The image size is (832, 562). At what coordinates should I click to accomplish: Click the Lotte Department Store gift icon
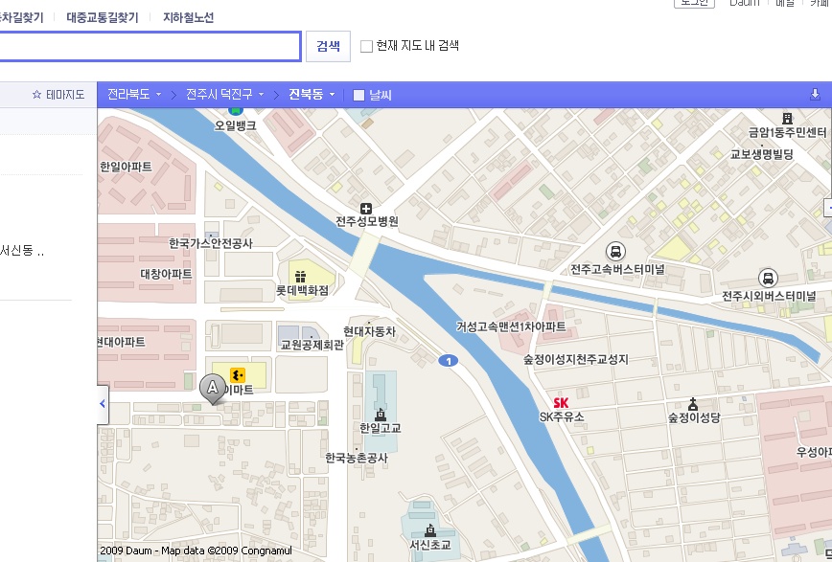coord(300,275)
